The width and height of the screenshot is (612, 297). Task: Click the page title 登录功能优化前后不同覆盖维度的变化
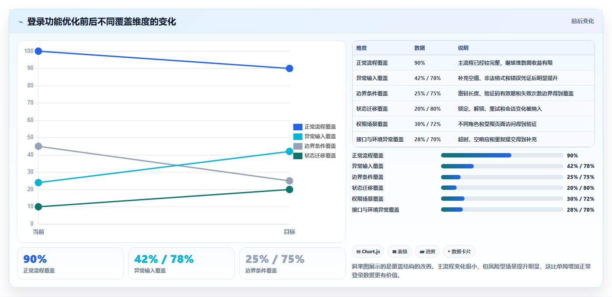pyautogui.click(x=101, y=21)
